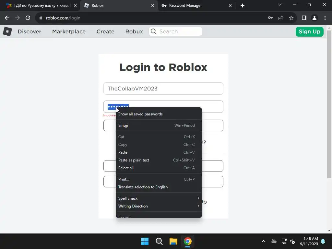The height and width of the screenshot is (249, 332).
Task: Click the scrollbar down arrow
Action: 329,231
